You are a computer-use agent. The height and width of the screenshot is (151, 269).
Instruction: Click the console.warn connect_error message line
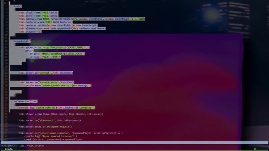(x=58, y=86)
